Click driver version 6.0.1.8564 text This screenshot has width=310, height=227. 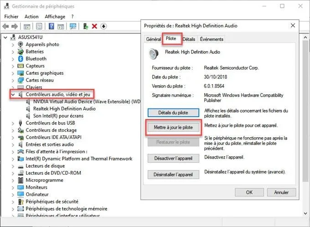[214, 86]
